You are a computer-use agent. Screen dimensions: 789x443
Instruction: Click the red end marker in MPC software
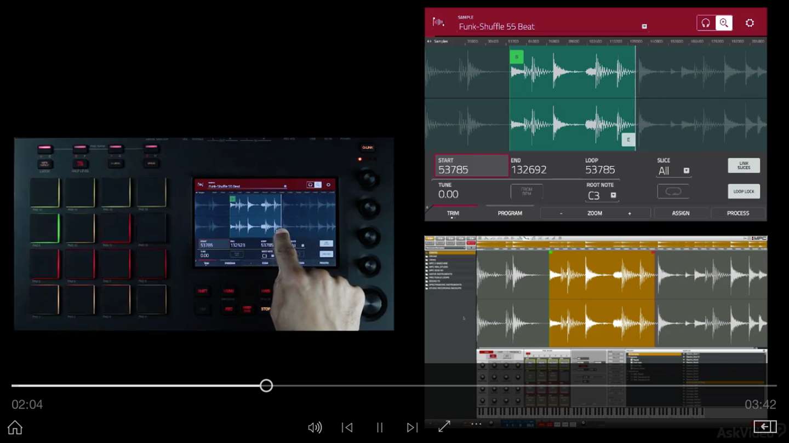(653, 252)
